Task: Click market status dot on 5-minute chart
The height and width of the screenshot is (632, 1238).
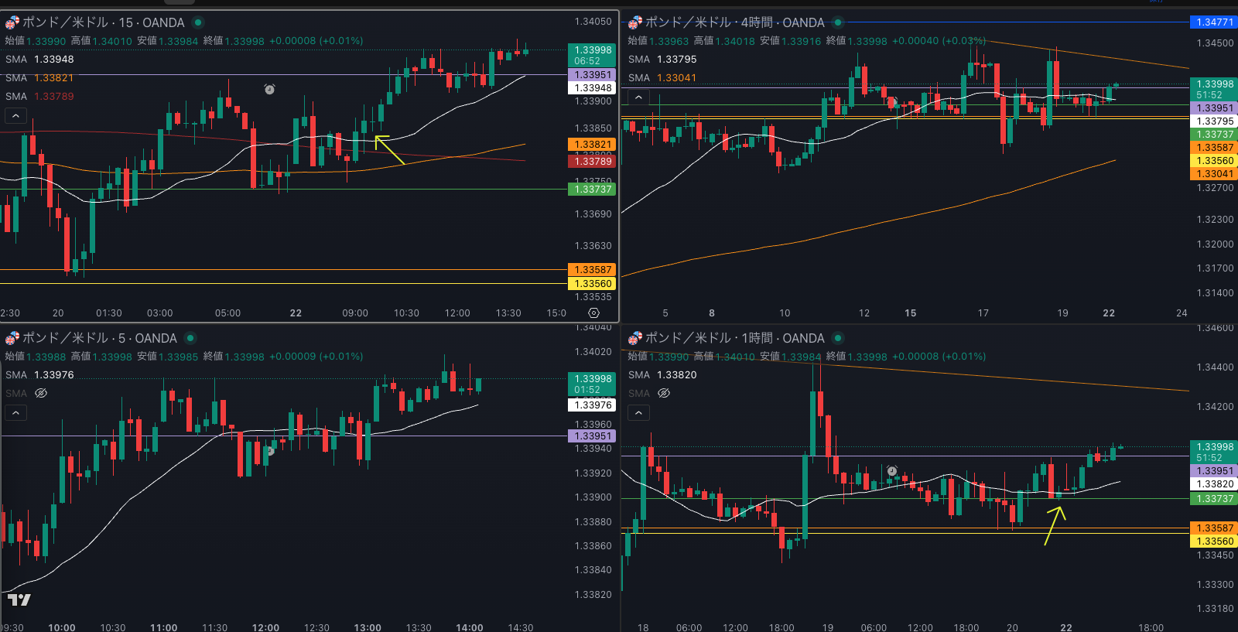Action: point(190,338)
